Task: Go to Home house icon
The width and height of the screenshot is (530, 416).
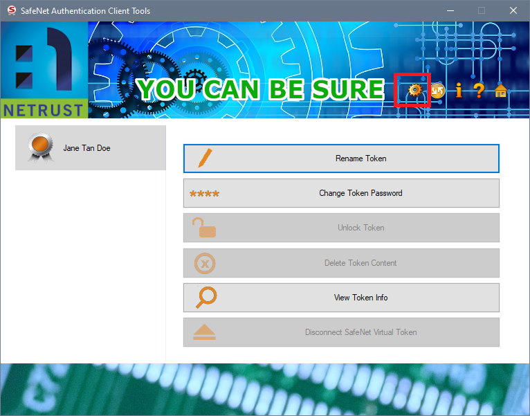Action: tap(500, 91)
